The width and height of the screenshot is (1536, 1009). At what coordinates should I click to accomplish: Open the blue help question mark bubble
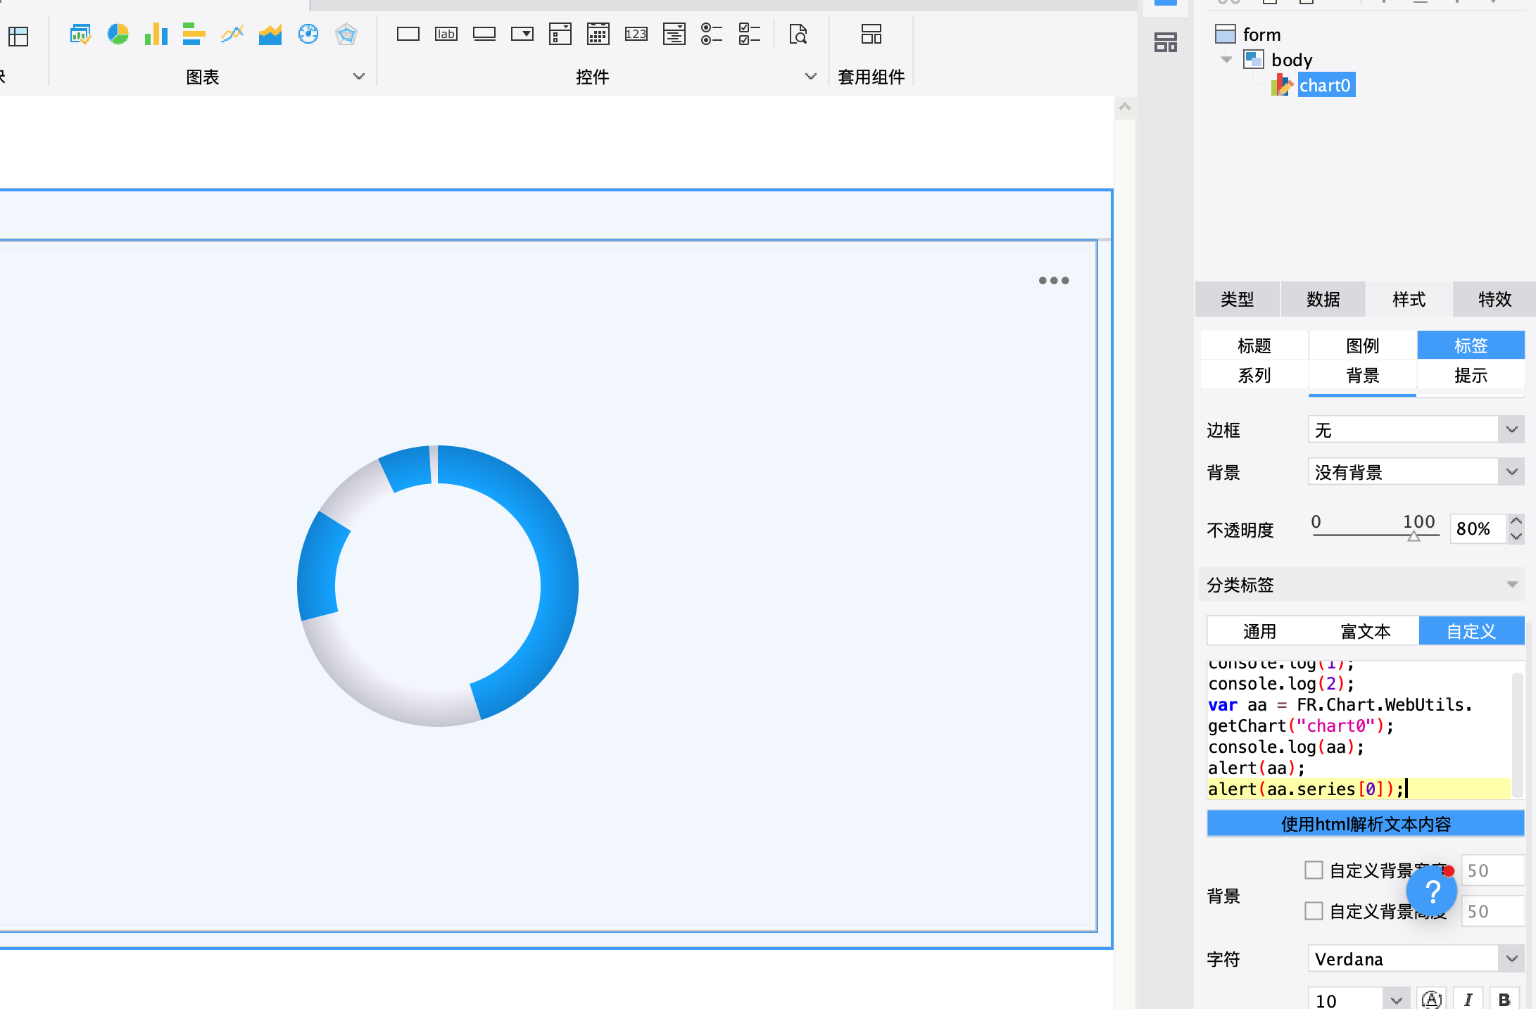point(1432,891)
